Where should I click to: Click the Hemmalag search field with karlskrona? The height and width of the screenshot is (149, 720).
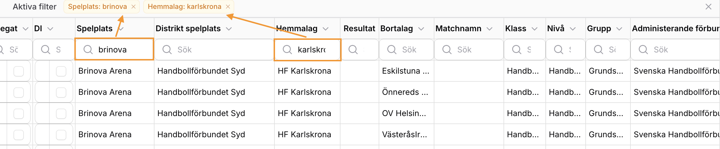click(x=307, y=50)
